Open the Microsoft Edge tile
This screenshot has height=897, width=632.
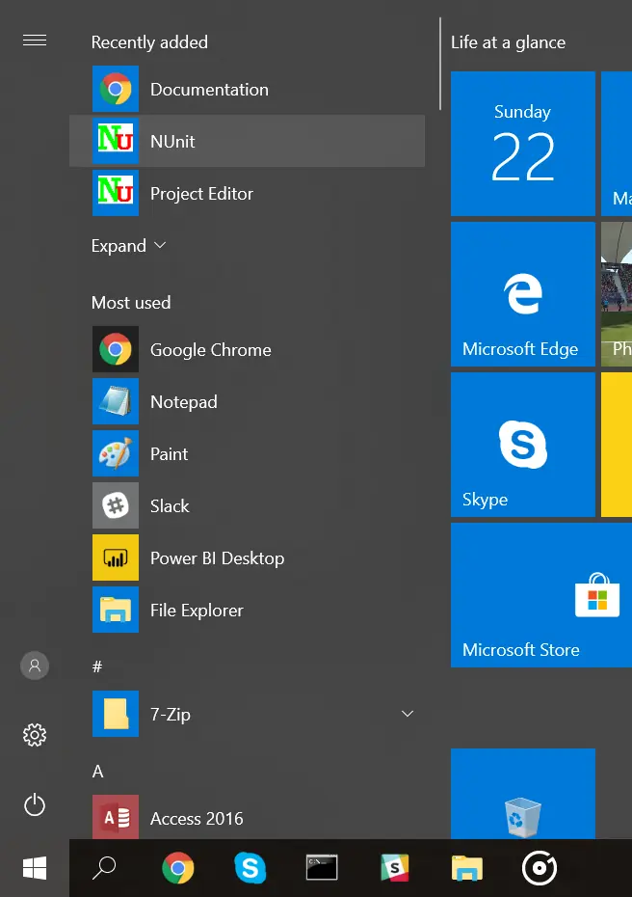point(522,294)
